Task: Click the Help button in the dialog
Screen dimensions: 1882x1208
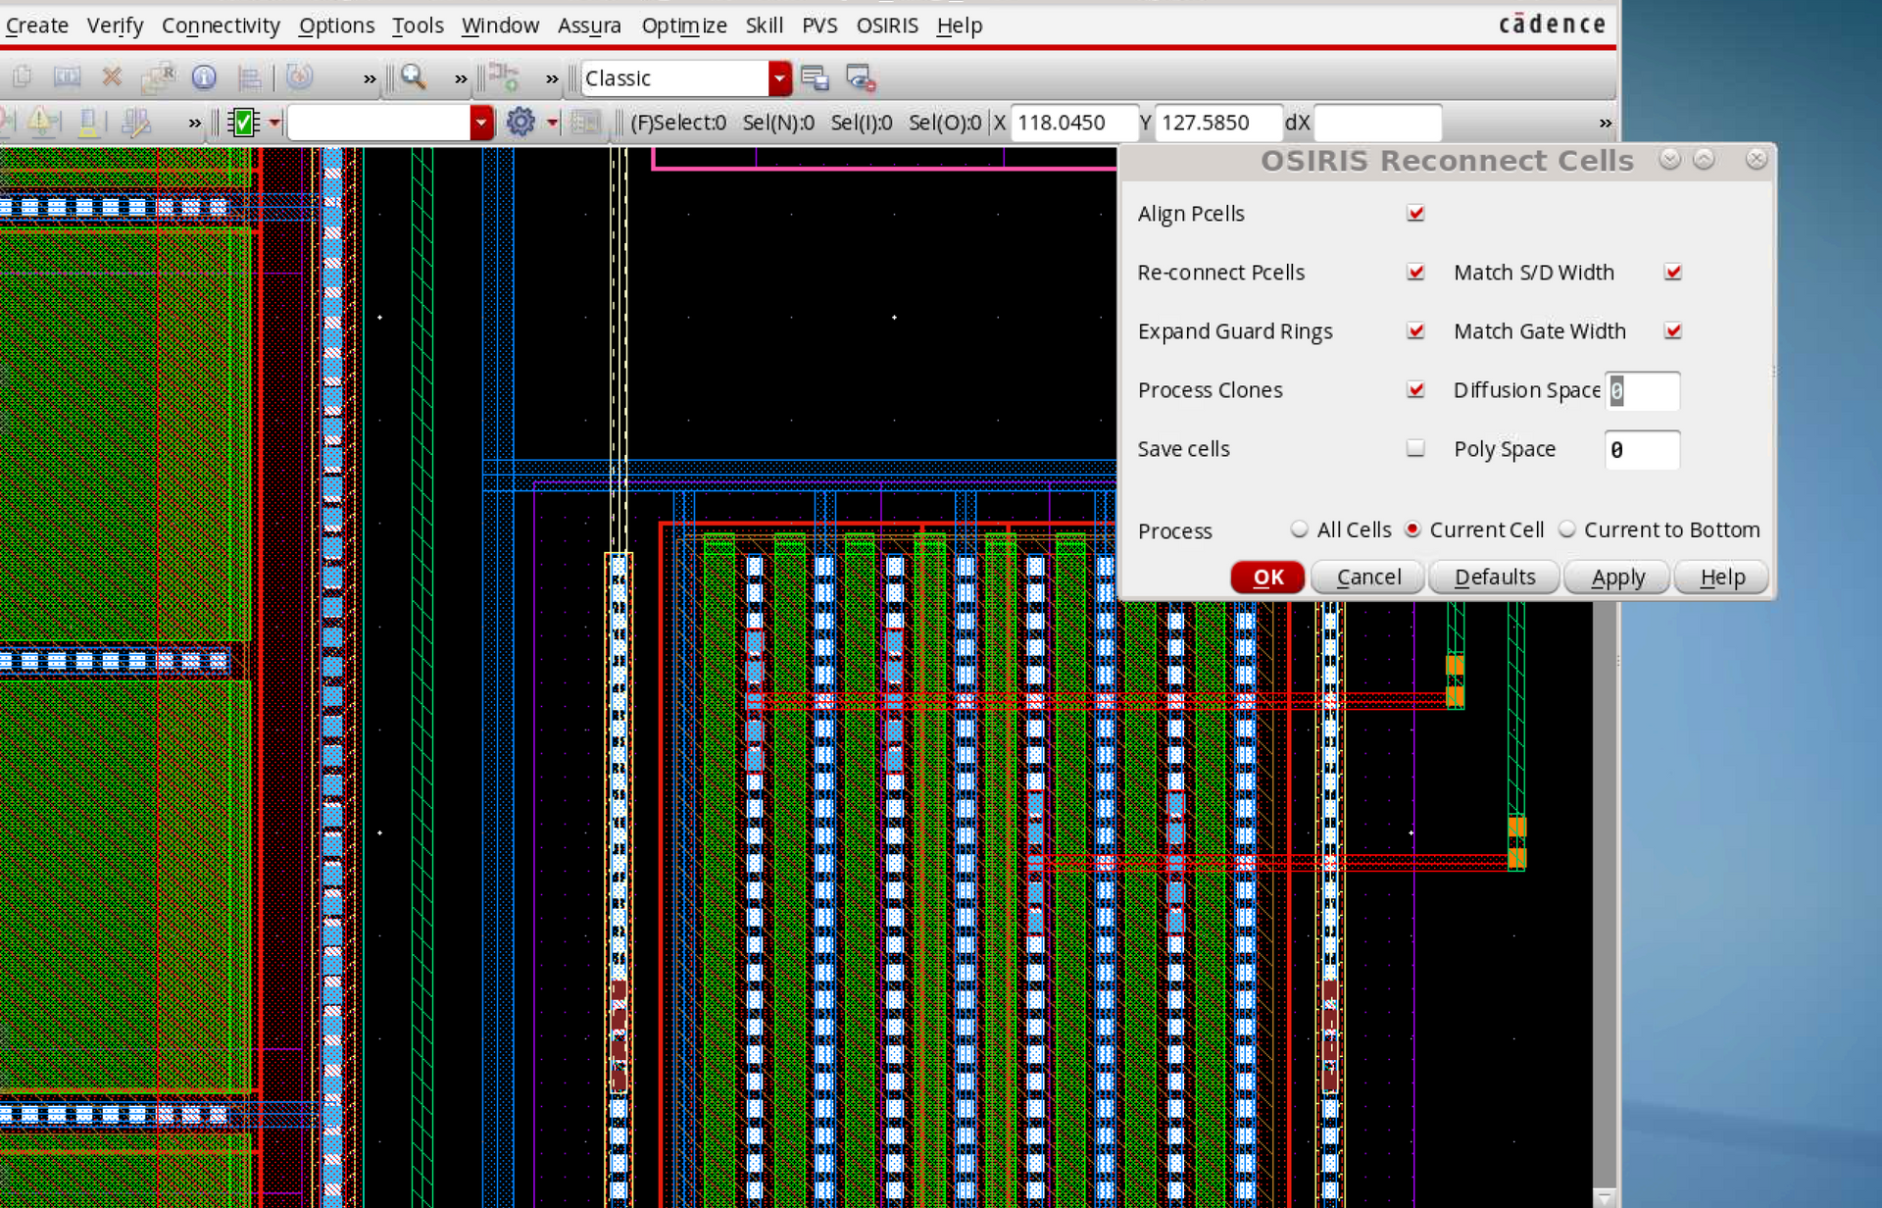Action: pos(1722,577)
